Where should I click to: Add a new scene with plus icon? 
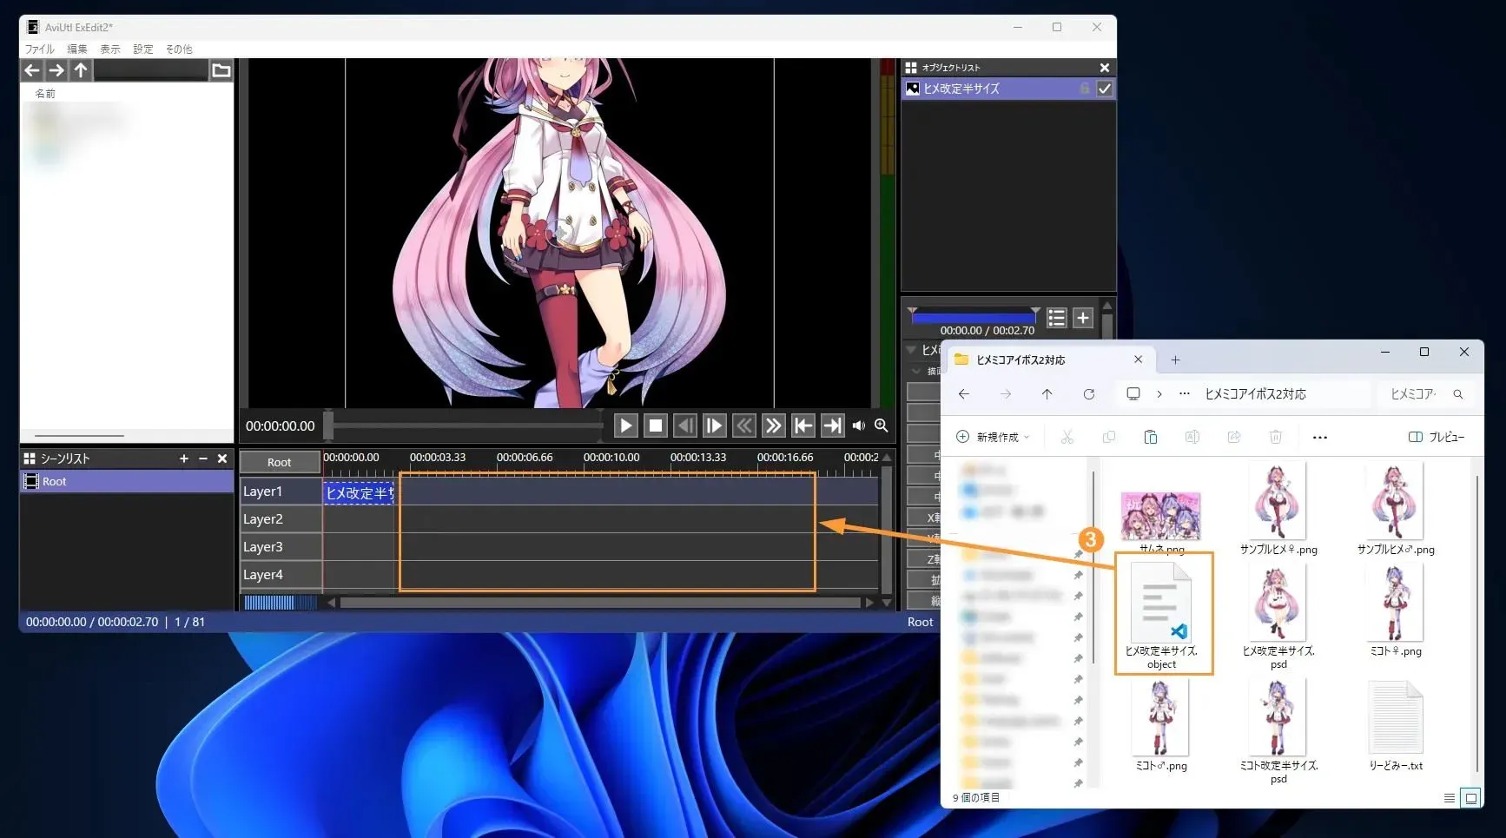(x=184, y=459)
